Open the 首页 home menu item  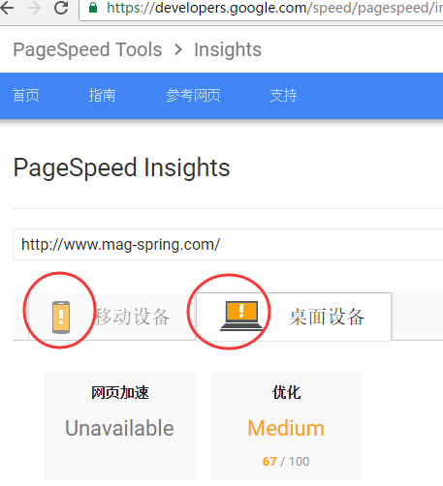point(26,96)
